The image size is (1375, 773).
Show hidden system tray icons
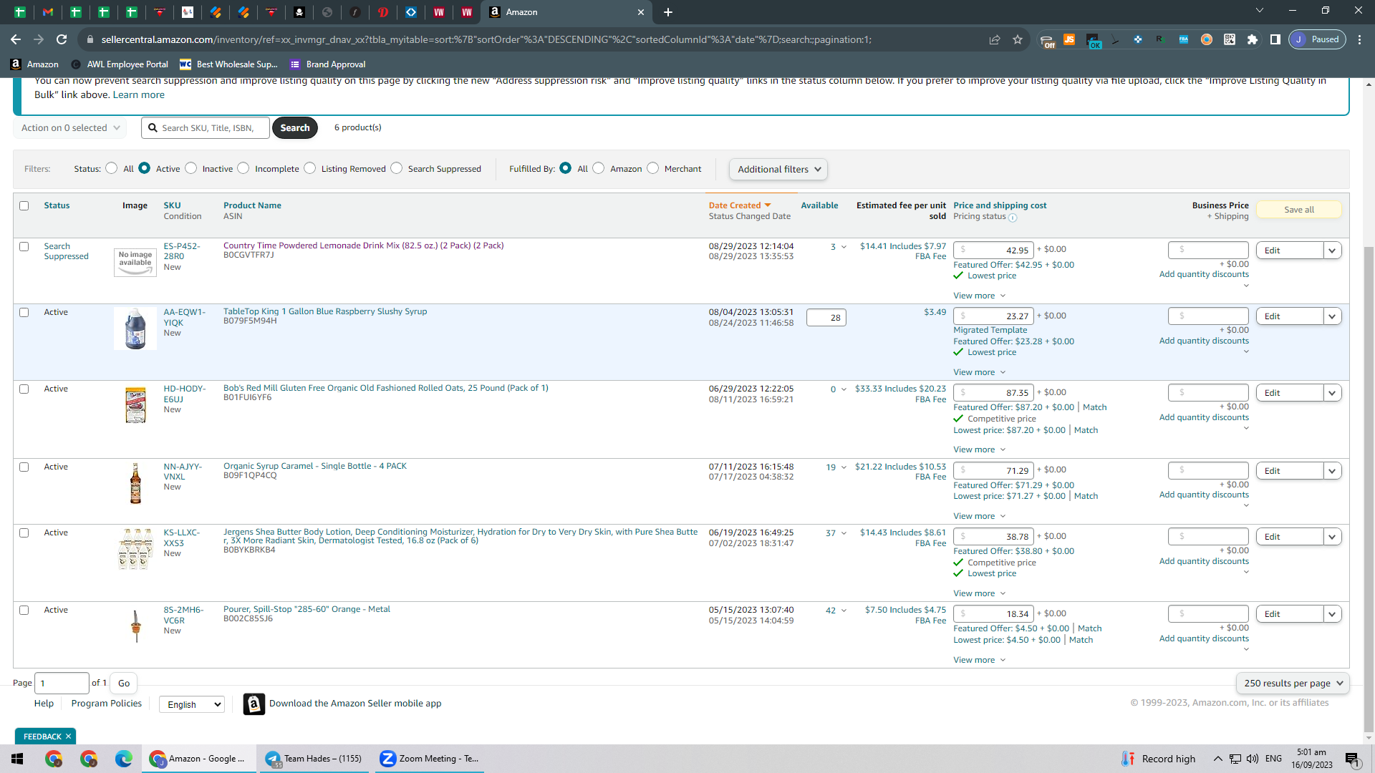1217,759
